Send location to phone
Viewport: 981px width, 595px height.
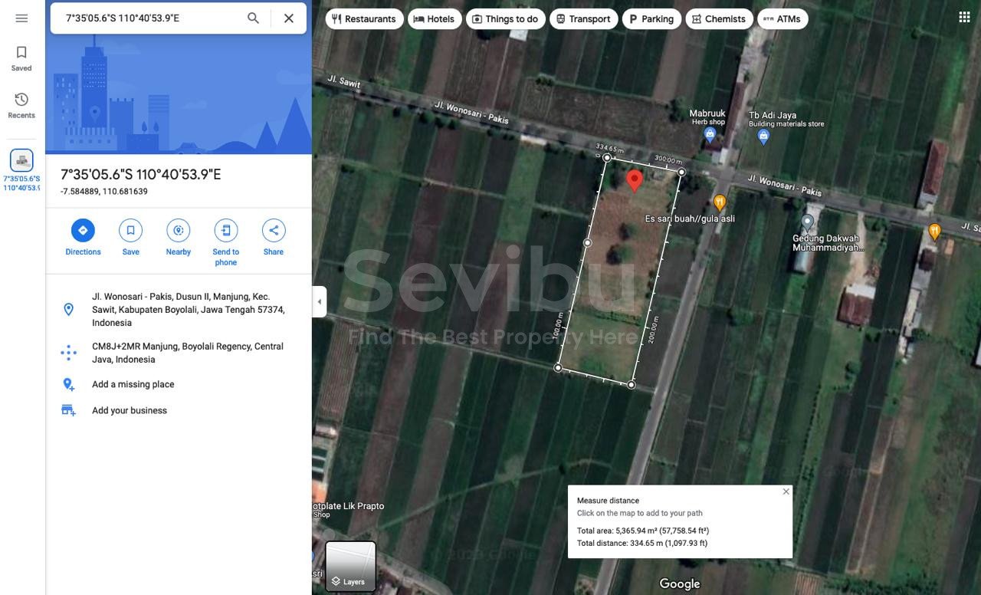point(225,231)
